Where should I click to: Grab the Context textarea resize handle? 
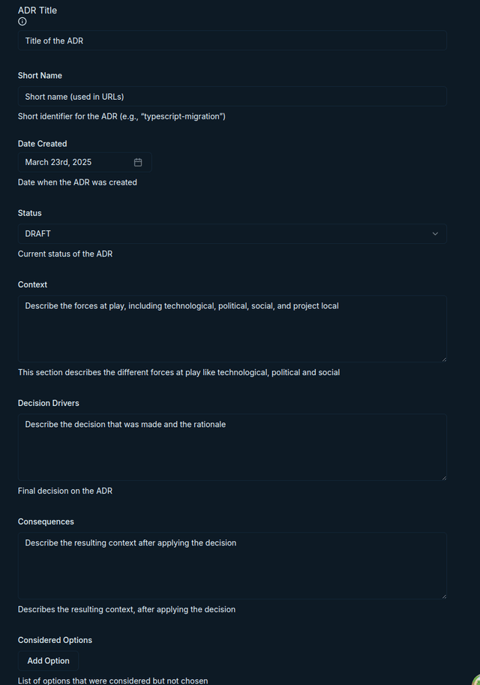(443, 359)
